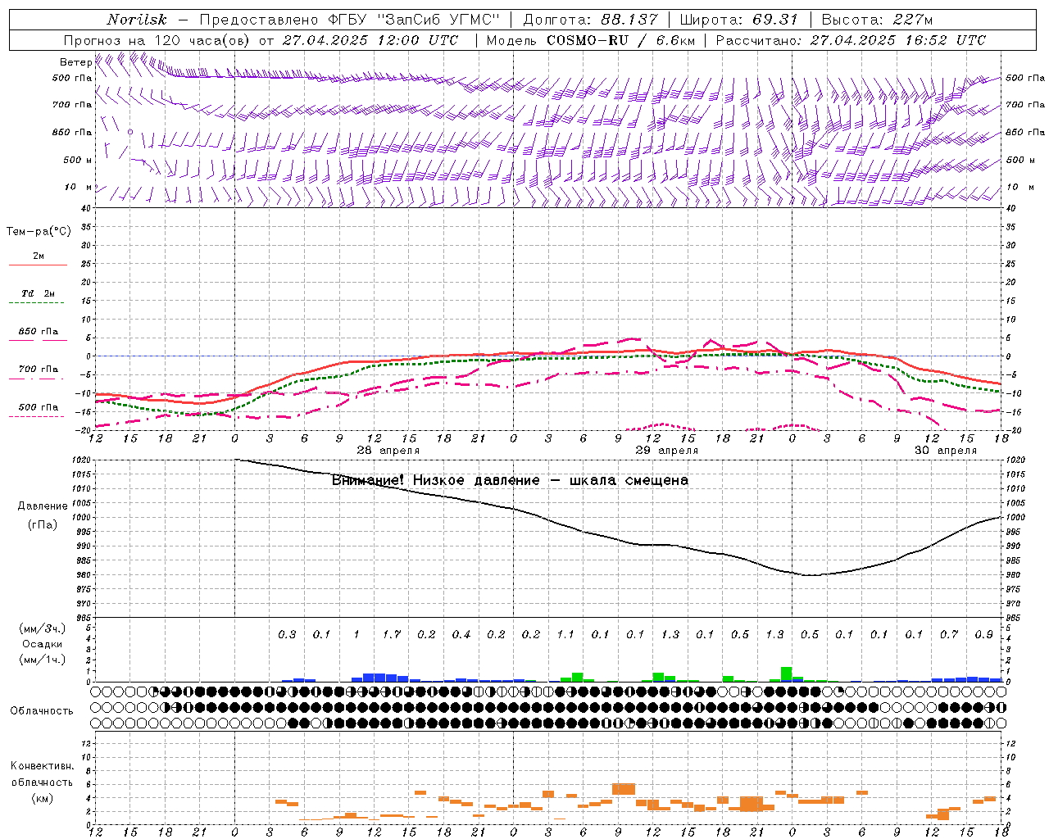Click the COSMO-RU / 6.6км model label

[621, 40]
